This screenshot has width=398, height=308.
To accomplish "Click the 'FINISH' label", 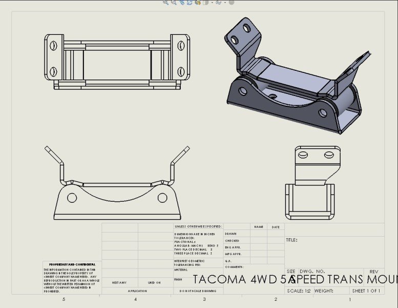I will [178, 279].
